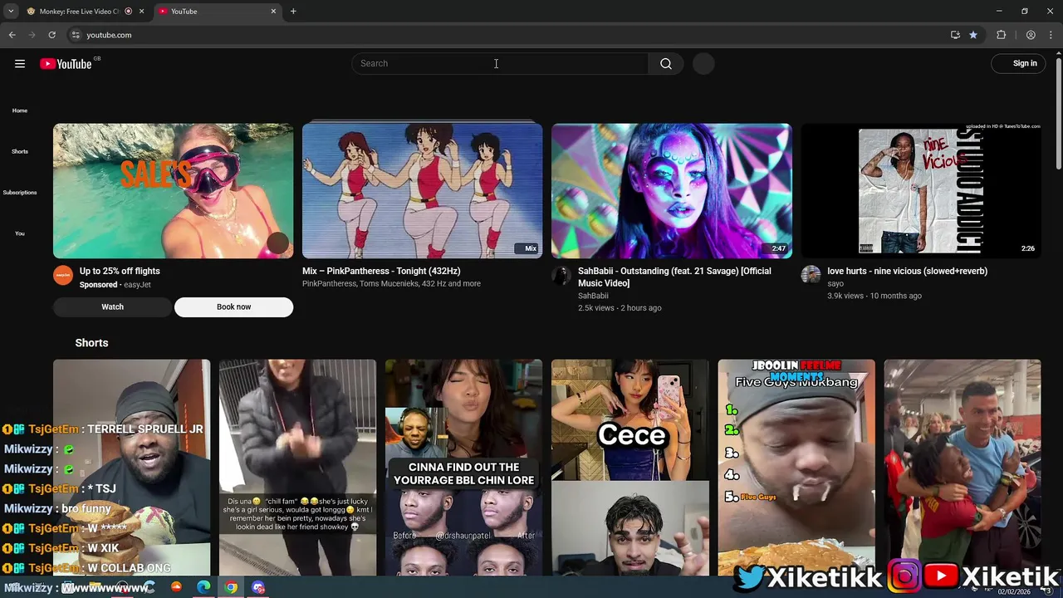1063x598 pixels.
Task: Open the You sidebar section
Action: (x=20, y=233)
